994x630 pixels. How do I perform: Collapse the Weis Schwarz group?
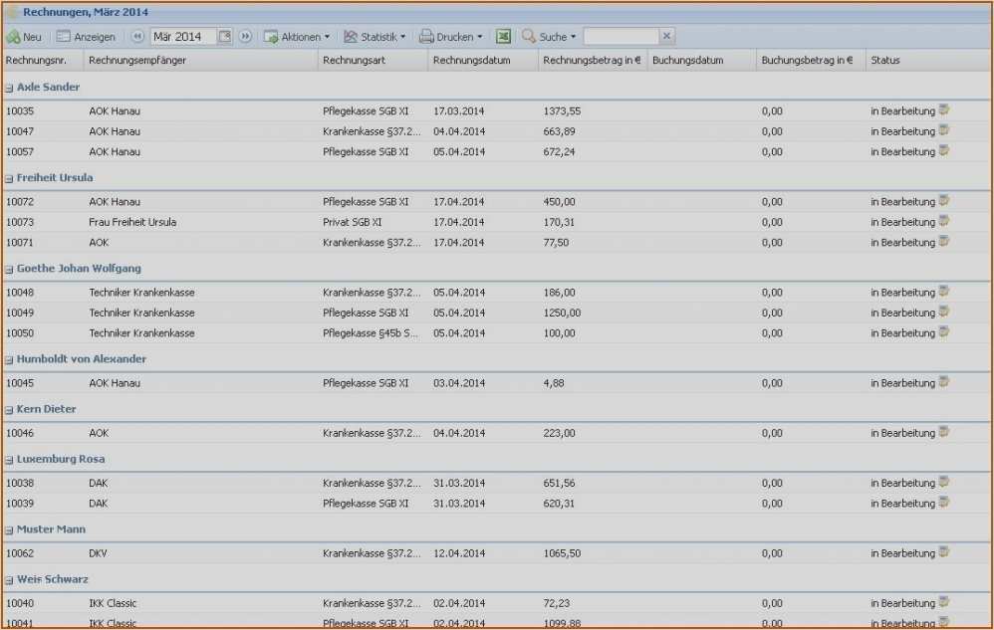(x=9, y=580)
